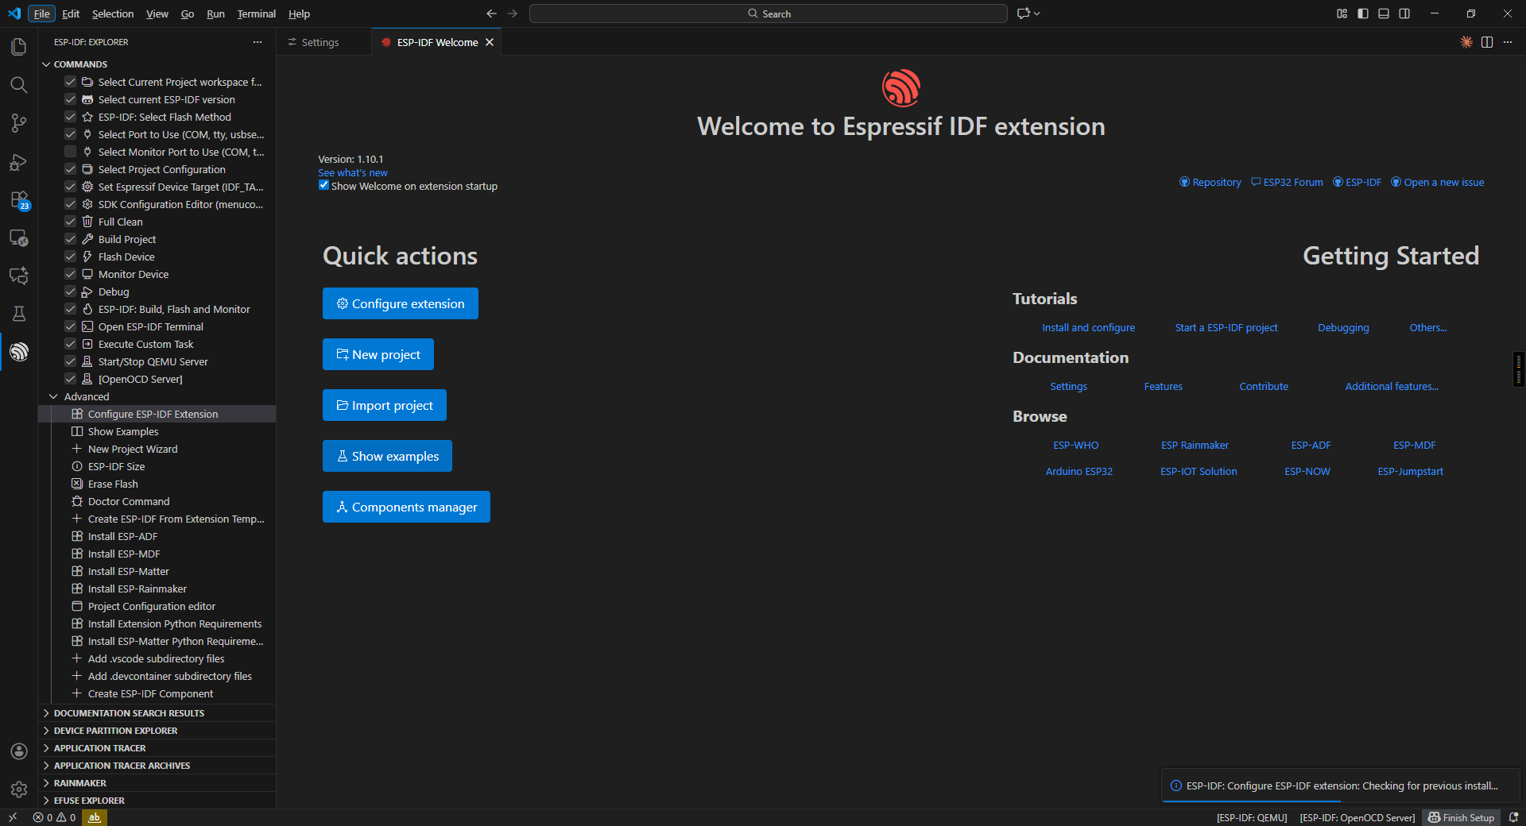Open the Terminal menu
The image size is (1526, 826).
pyautogui.click(x=256, y=14)
